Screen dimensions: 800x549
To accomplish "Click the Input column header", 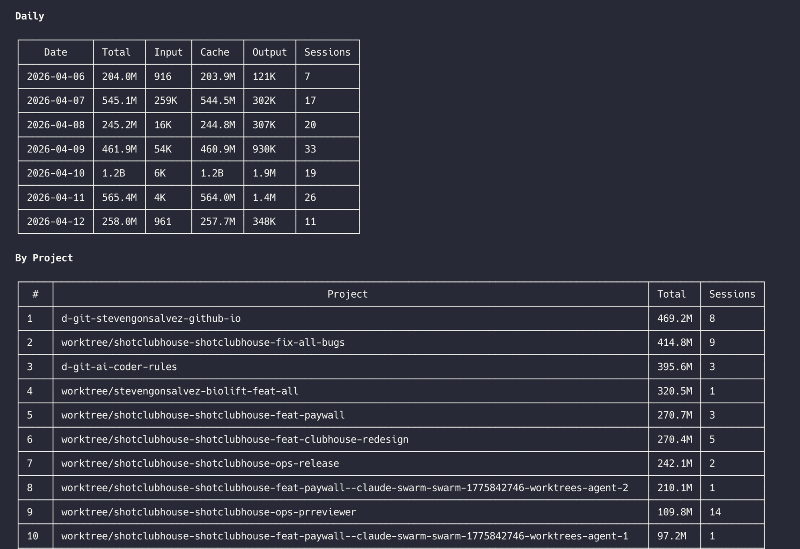I will click(x=168, y=52).
